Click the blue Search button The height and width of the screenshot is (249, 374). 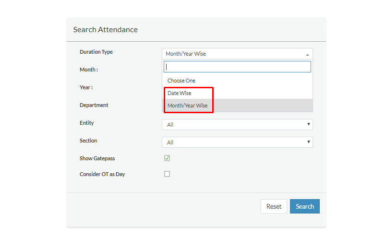click(x=305, y=206)
